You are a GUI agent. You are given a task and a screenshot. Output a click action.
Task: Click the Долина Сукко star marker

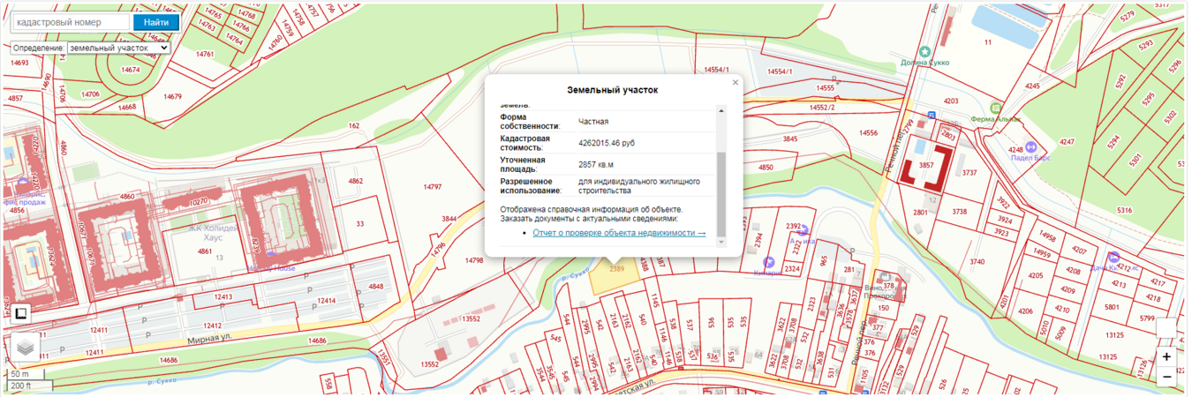924,52
